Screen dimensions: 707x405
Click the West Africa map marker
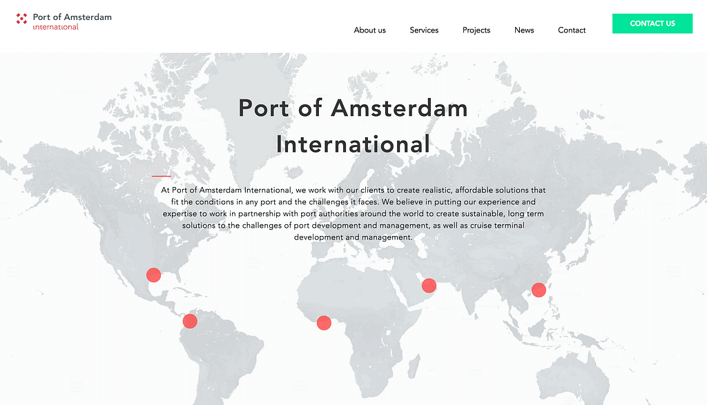pyautogui.click(x=324, y=322)
